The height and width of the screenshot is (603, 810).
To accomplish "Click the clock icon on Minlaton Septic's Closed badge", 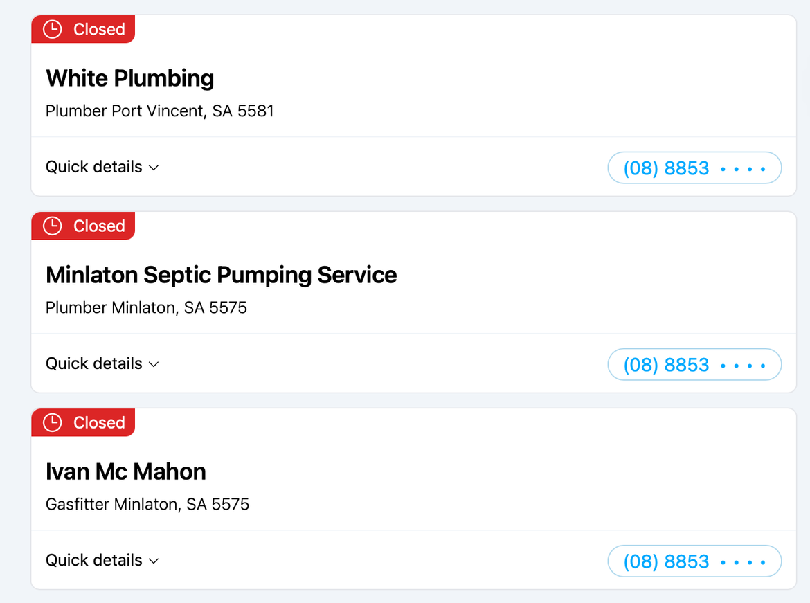I will pos(53,226).
